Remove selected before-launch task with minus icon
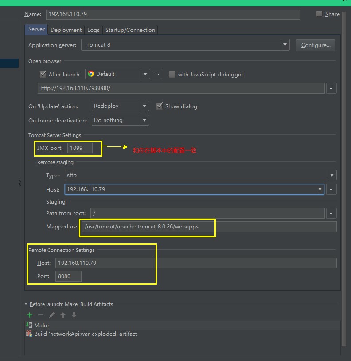 point(41,315)
